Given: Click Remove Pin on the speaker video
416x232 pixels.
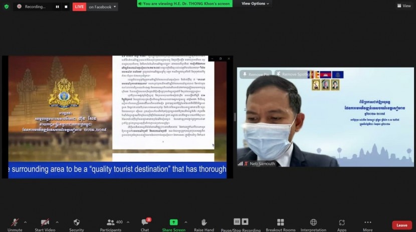Looking at the screenshot, I should (x=256, y=74).
